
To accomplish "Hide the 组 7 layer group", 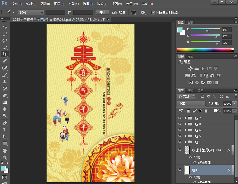I will click(x=180, y=118).
